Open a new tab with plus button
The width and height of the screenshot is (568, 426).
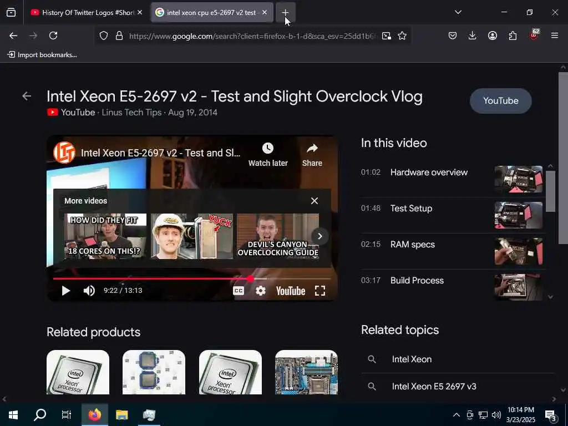click(286, 12)
